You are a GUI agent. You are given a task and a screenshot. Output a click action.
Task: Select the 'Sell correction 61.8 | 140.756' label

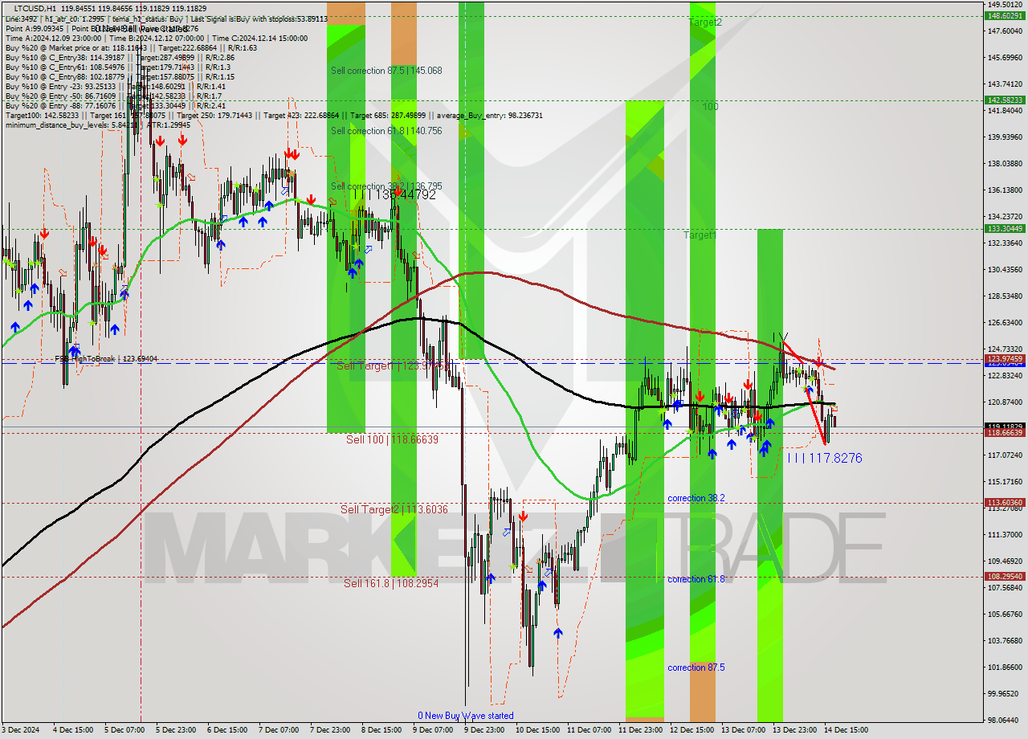386,131
